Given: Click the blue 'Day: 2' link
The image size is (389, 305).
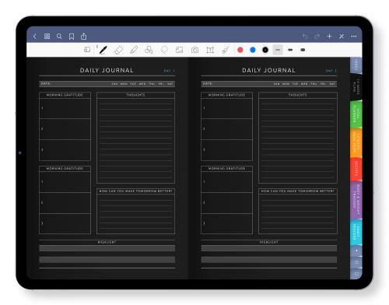Looking at the screenshot, I should point(331,71).
